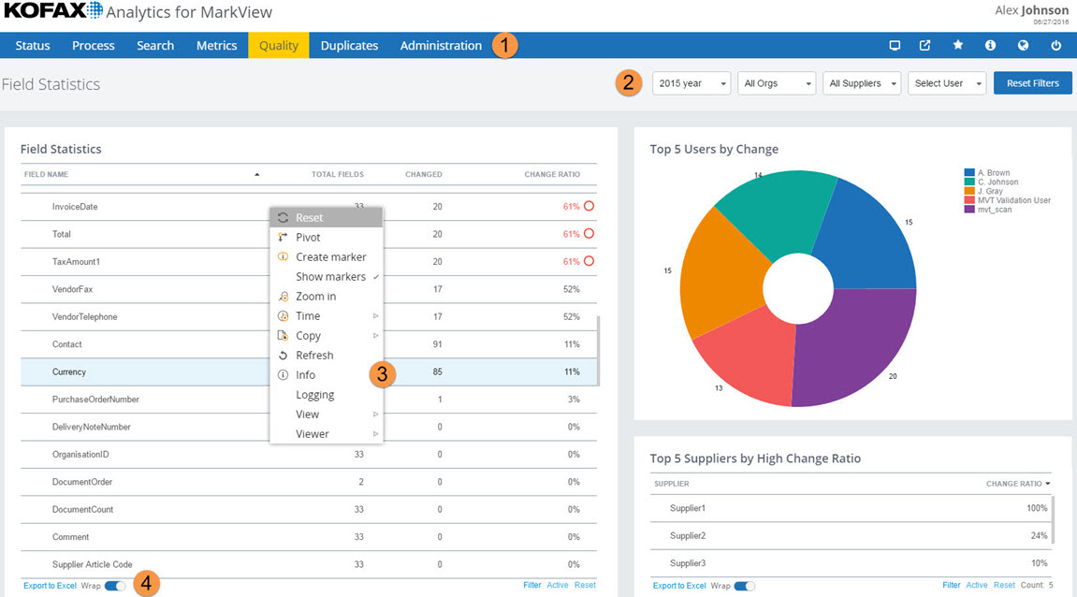Open the info icon in top navbar

[x=990, y=45]
